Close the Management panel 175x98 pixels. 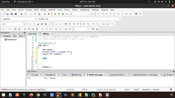[25, 33]
